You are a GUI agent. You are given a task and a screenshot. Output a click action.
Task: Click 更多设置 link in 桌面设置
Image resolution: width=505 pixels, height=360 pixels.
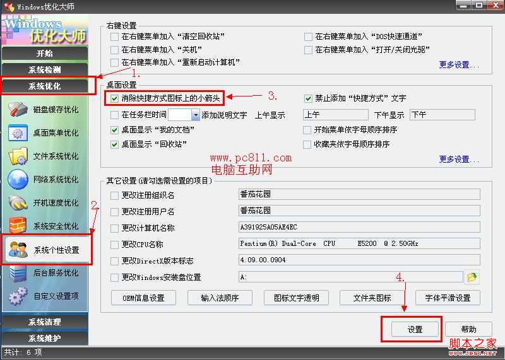tap(459, 160)
